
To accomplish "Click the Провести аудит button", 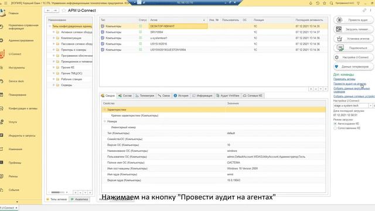I will click(x=353, y=20).
